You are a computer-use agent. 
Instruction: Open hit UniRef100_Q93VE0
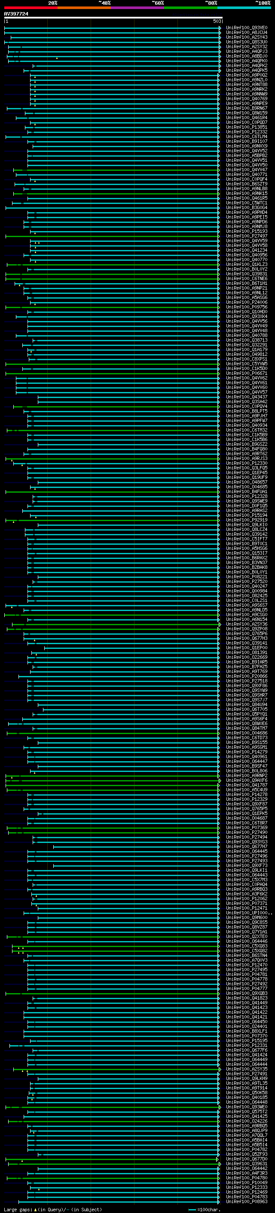(247, 28)
